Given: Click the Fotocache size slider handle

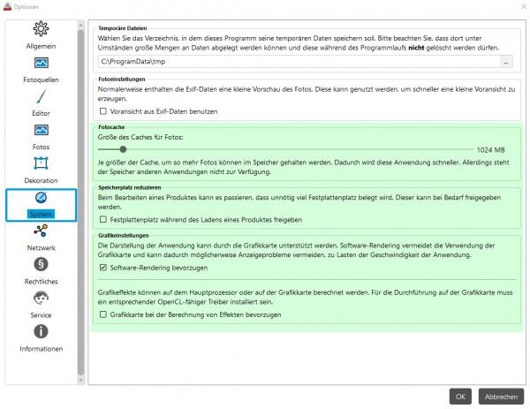Looking at the screenshot, I should coord(123,149).
